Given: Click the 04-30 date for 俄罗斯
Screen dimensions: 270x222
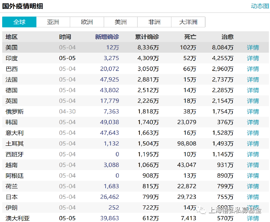Looking at the screenshot, I should 67,112.
